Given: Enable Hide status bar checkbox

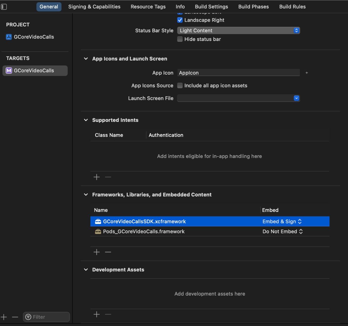Looking at the screenshot, I should click(180, 39).
